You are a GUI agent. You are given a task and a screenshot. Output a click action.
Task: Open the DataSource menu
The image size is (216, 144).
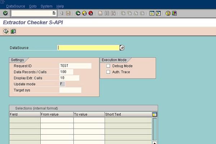pyautogui.click(x=16, y=6)
